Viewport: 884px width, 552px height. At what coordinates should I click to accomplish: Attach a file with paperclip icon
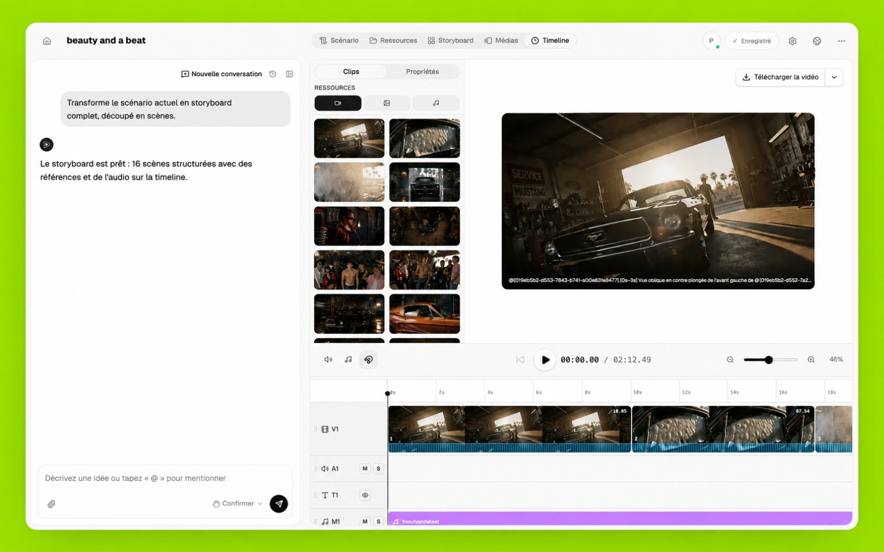coord(51,504)
